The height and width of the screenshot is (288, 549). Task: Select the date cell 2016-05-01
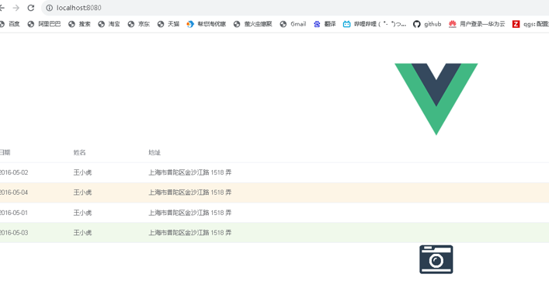pos(14,213)
